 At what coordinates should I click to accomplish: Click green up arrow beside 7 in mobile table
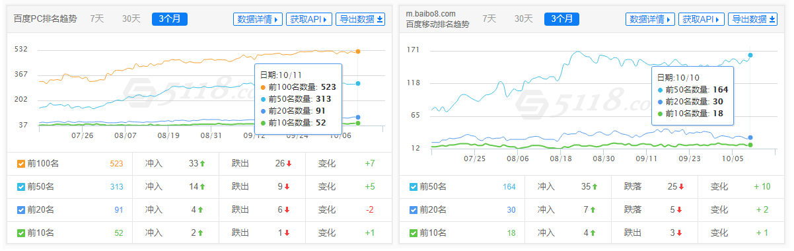[593, 210]
